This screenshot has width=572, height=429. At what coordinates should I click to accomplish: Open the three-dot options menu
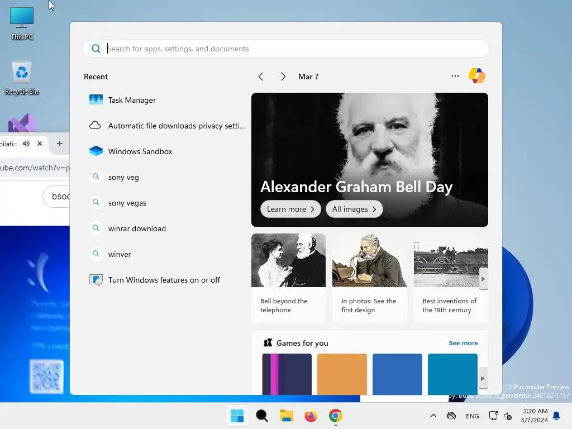click(x=455, y=76)
